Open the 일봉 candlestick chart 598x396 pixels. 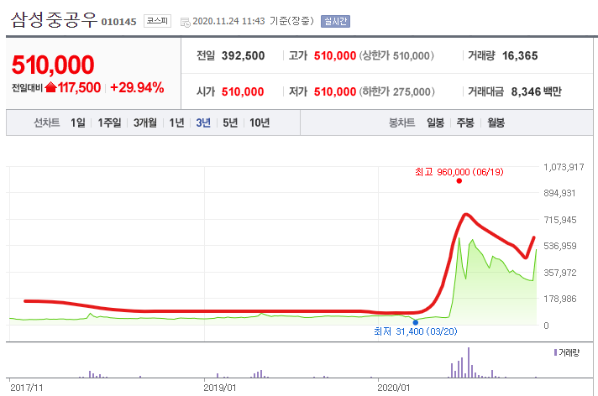coord(435,122)
